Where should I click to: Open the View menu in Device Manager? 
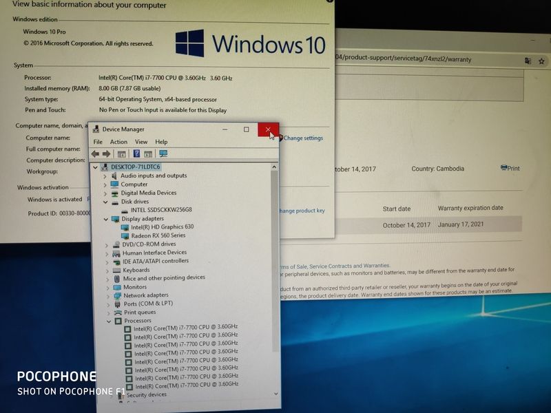coord(141,142)
